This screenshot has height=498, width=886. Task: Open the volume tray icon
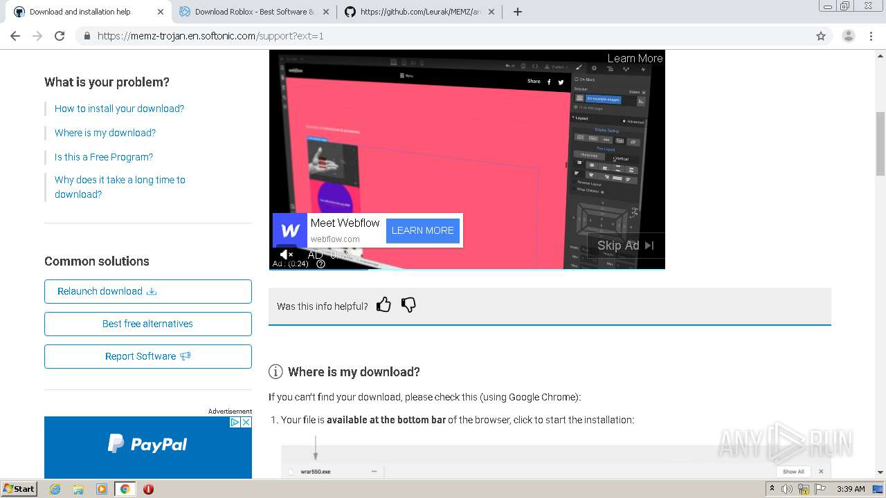787,489
